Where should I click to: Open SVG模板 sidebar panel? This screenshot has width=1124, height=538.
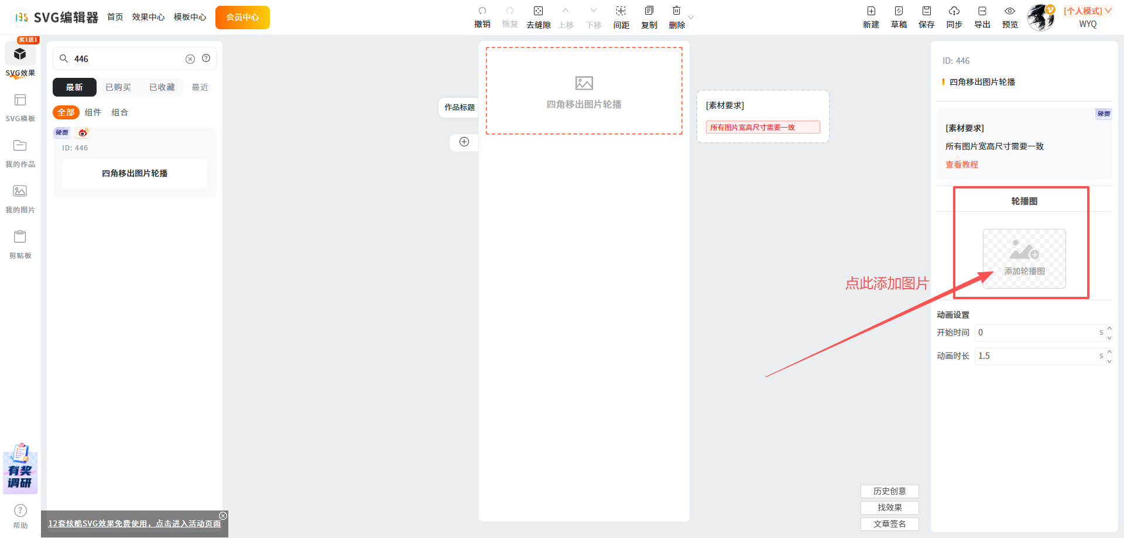pos(20,107)
